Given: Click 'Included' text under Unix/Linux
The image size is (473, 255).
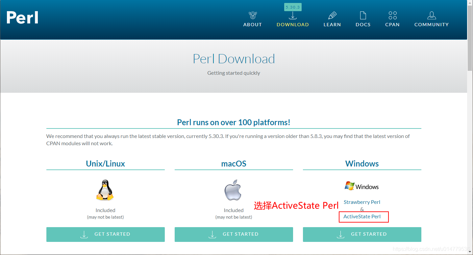Looking at the screenshot, I should point(105,210).
